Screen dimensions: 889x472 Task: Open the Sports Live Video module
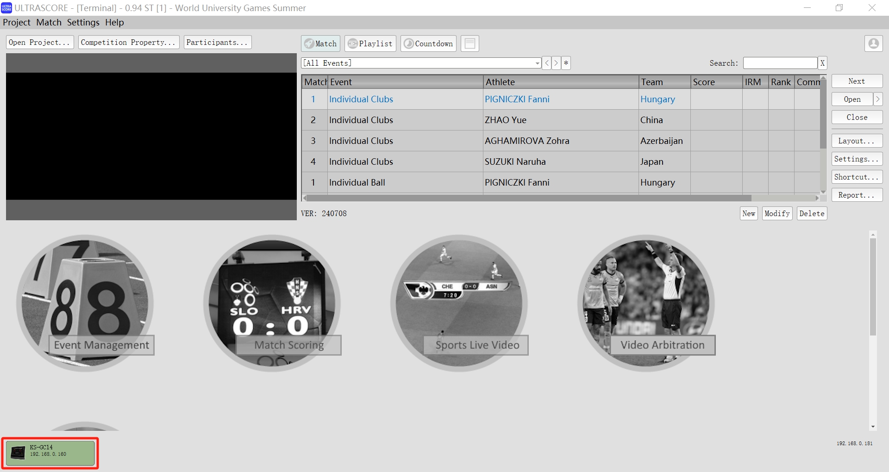coord(459,303)
